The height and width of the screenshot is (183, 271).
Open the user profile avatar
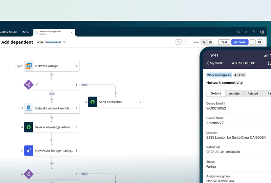pyautogui.click(x=262, y=32)
